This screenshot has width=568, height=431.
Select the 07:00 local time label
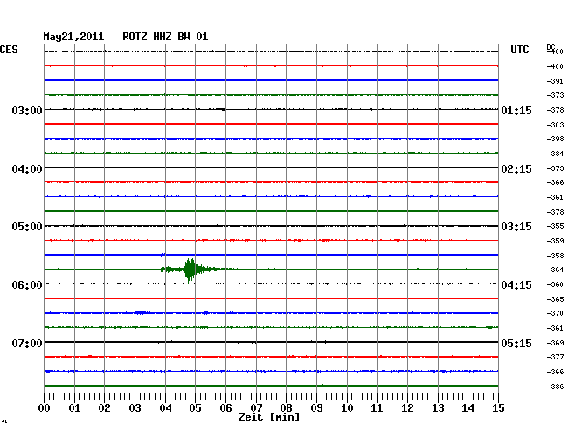pos(27,343)
